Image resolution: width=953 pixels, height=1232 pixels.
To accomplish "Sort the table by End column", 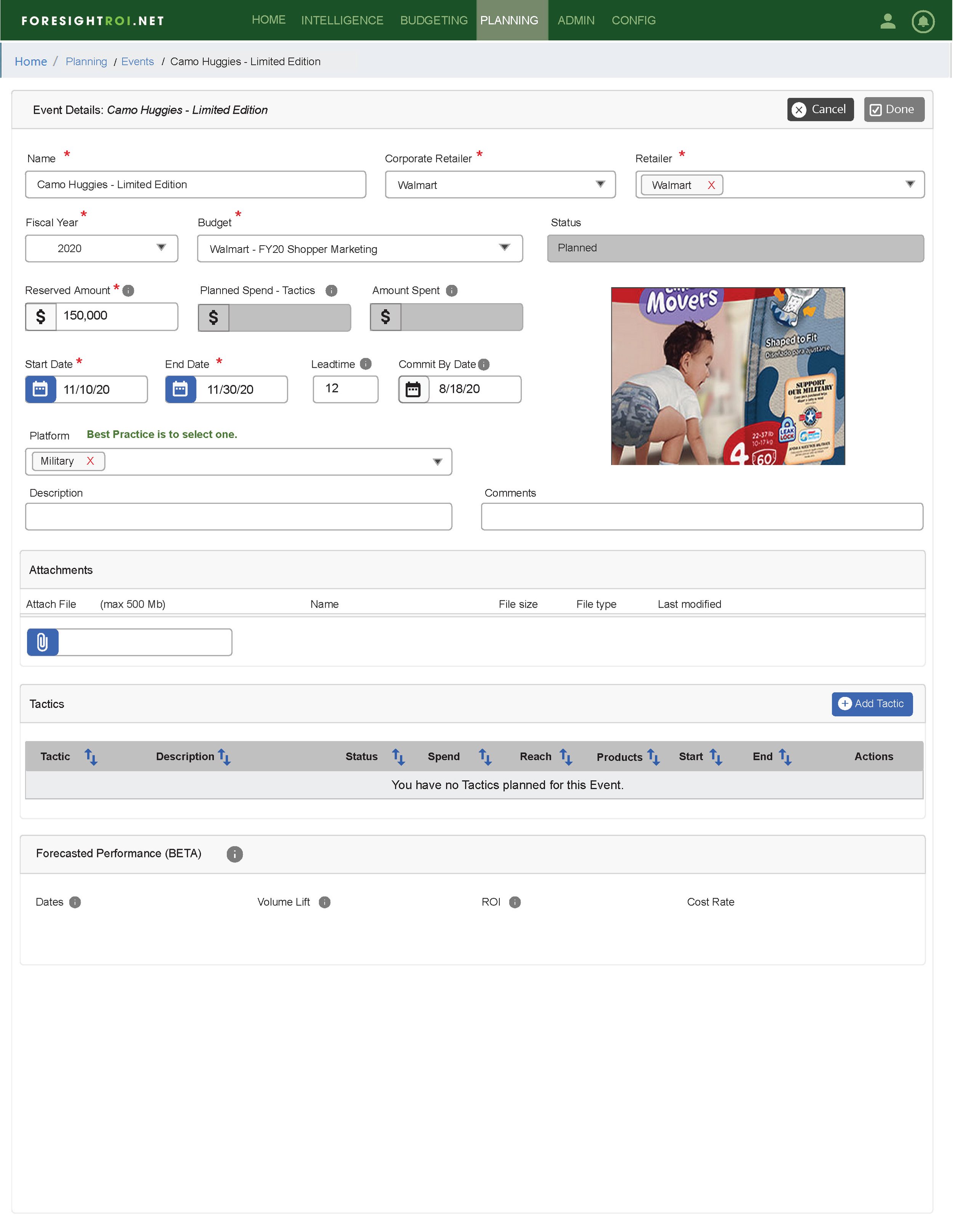I will 786,756.
